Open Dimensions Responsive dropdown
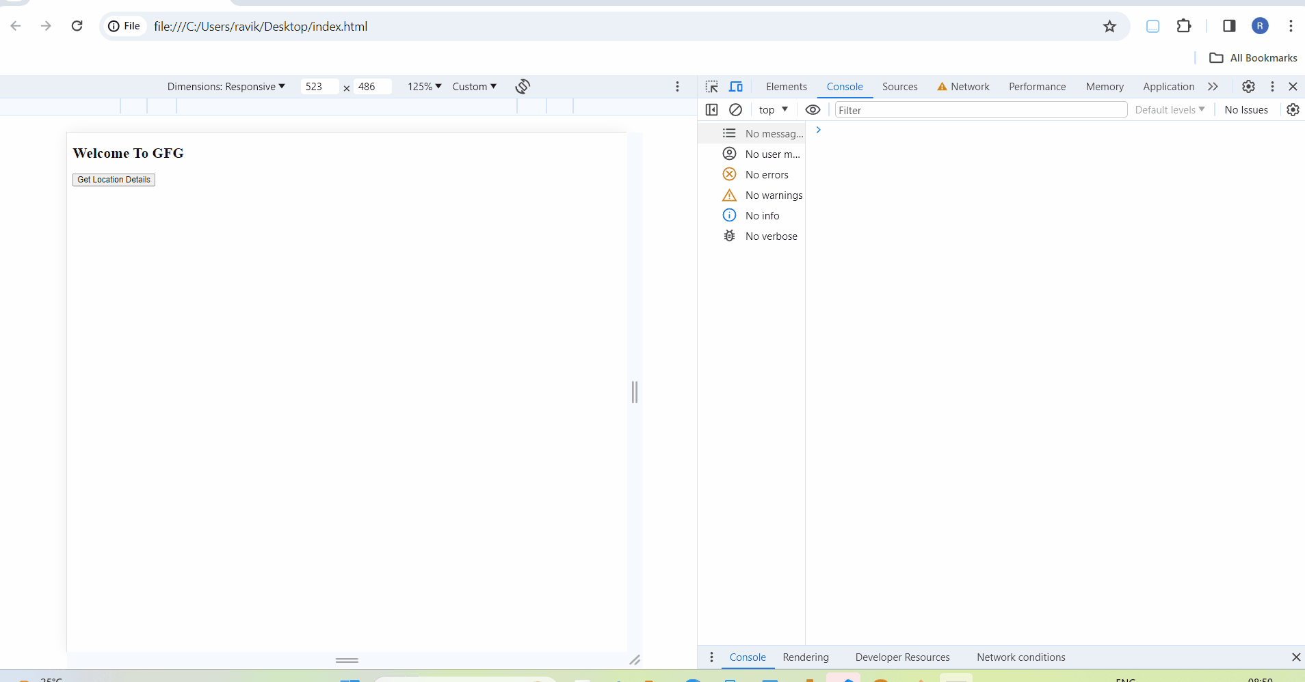The width and height of the screenshot is (1305, 682). (226, 86)
